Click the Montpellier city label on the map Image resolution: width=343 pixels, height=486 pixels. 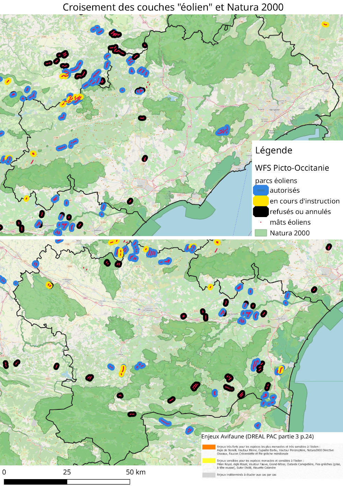click(275, 110)
